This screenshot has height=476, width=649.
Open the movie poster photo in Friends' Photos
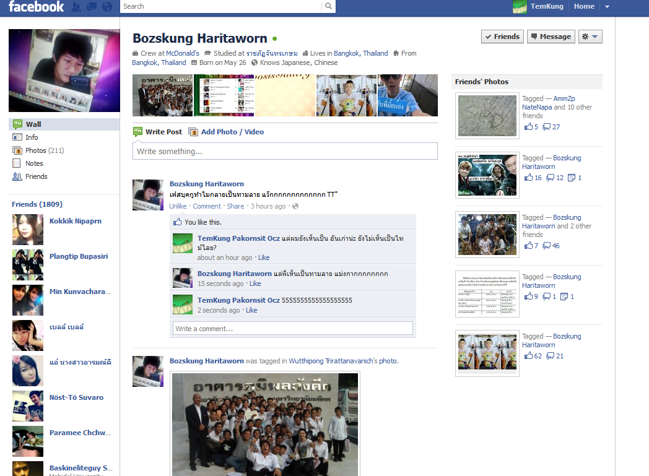click(x=487, y=175)
